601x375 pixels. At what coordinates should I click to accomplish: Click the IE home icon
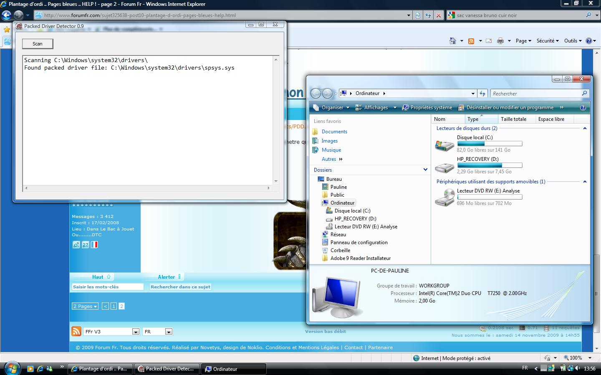click(x=453, y=41)
